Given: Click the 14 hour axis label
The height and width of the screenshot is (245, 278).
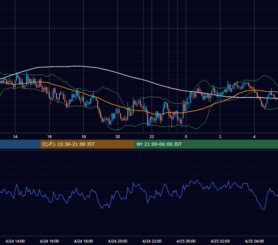Looking at the screenshot, I should [x=15, y=137].
